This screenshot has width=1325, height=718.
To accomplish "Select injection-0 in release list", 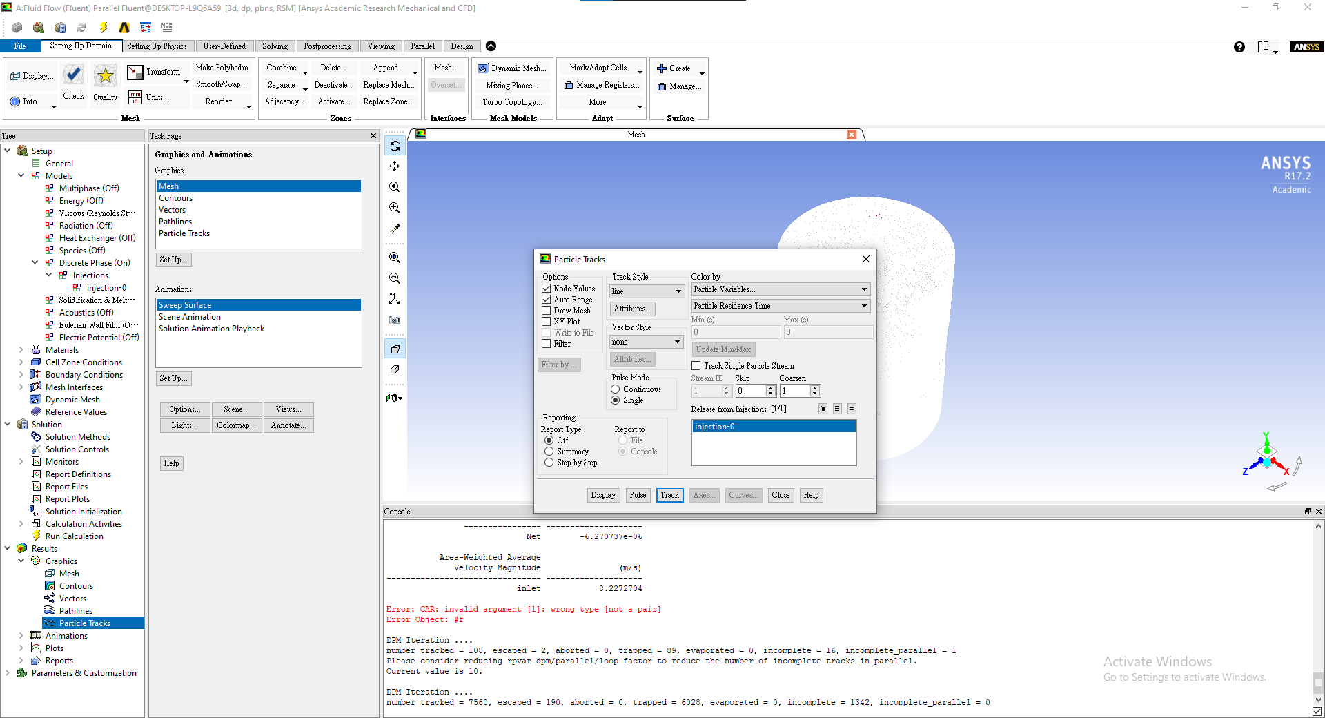I will pyautogui.click(x=774, y=427).
